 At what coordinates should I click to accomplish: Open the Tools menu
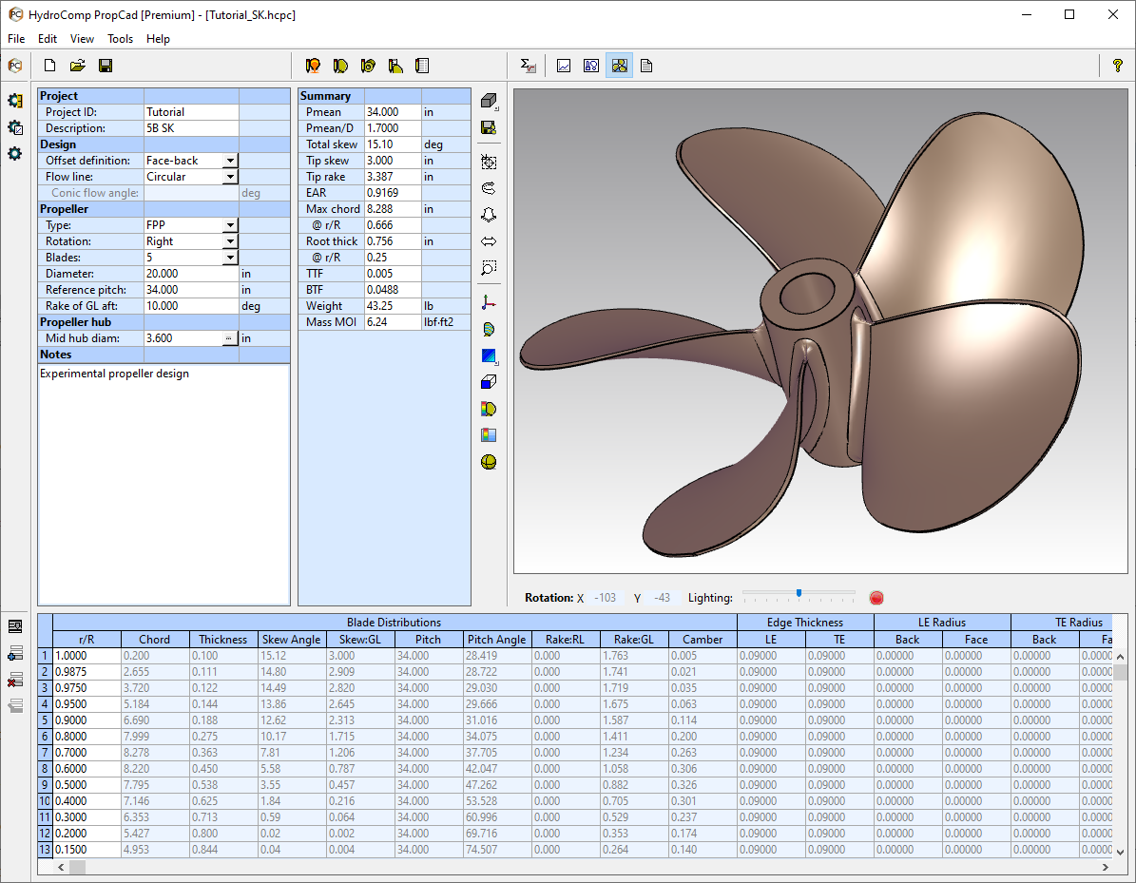(x=120, y=39)
